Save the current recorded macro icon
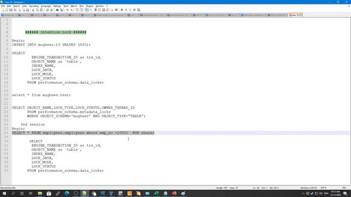This screenshot has height=197, width=351. [x=139, y=10]
